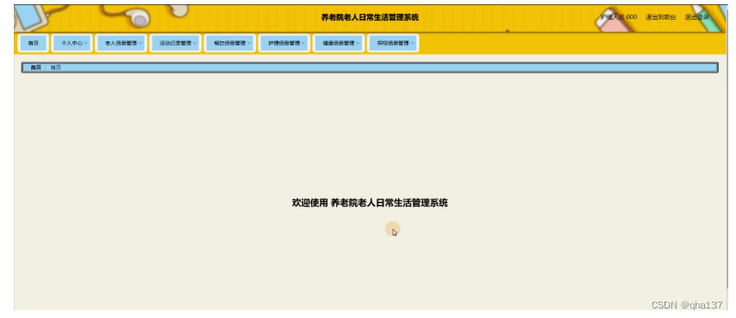
Task: Open the 健康信息管理 dropdown
Action: (339, 43)
